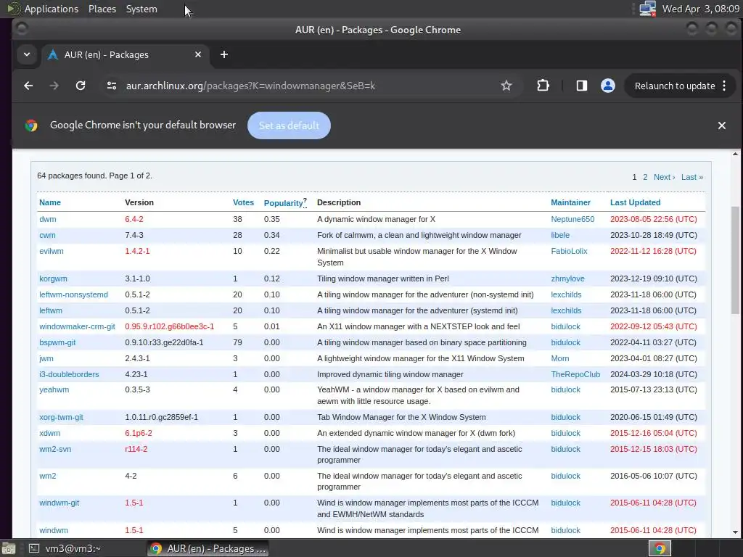
Task: Click version 0.95.9.r102.g66b0ee3c-1 cell
Action: [x=169, y=326]
